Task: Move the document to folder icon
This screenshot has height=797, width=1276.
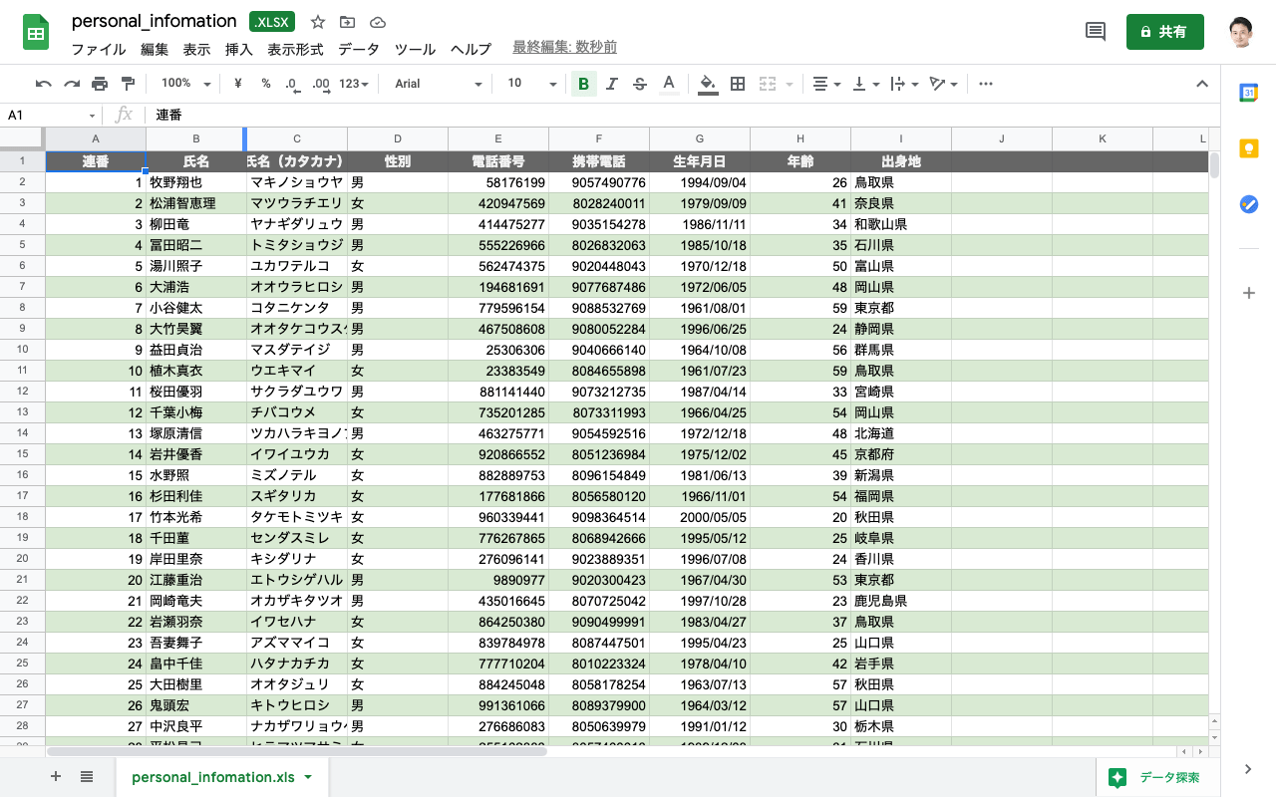Action: click(347, 22)
